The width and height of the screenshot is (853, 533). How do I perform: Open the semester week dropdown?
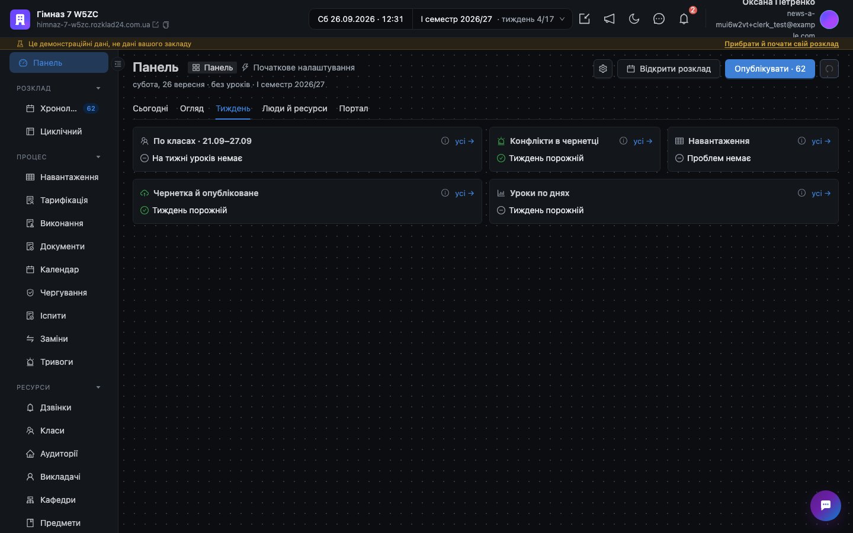[492, 19]
